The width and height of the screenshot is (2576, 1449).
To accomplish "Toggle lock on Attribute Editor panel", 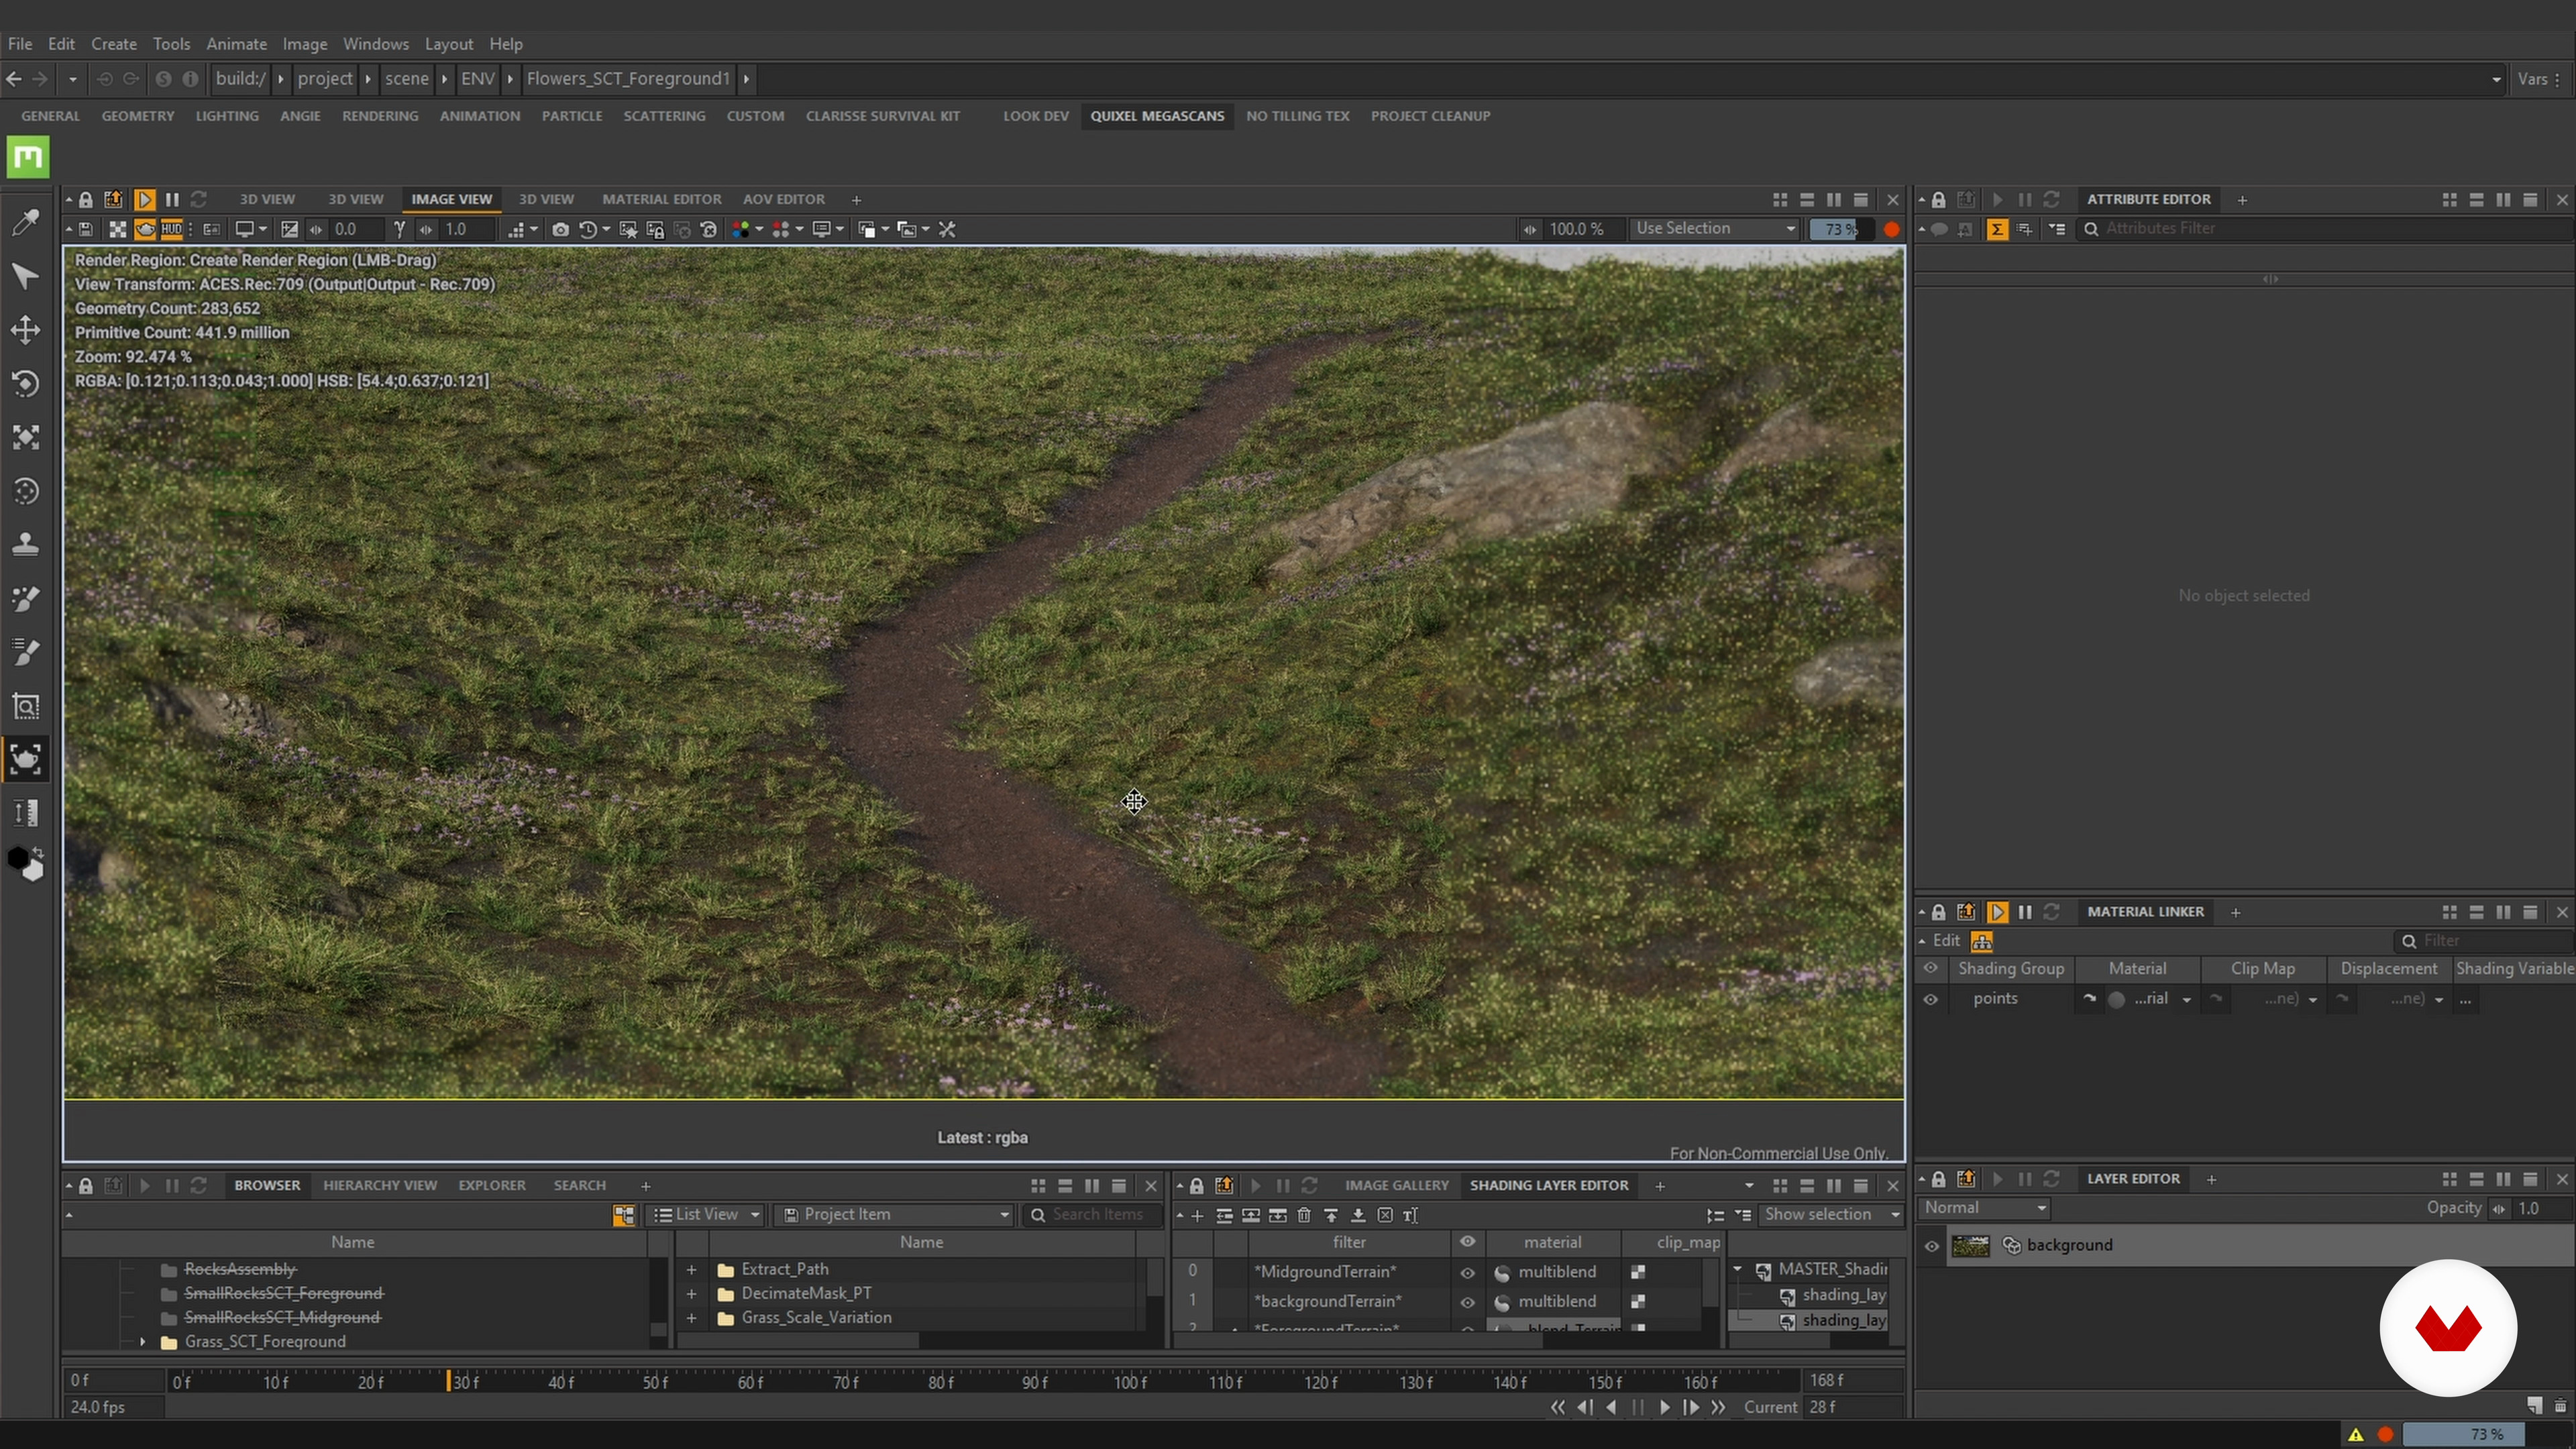I will click(x=1938, y=200).
